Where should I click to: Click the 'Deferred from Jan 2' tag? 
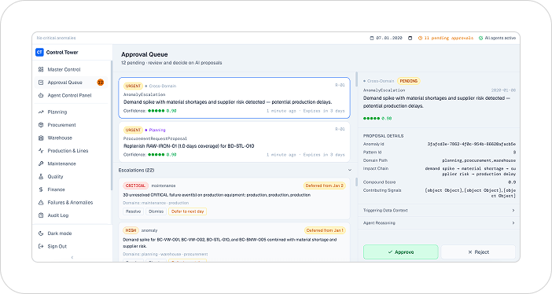tap(324, 186)
